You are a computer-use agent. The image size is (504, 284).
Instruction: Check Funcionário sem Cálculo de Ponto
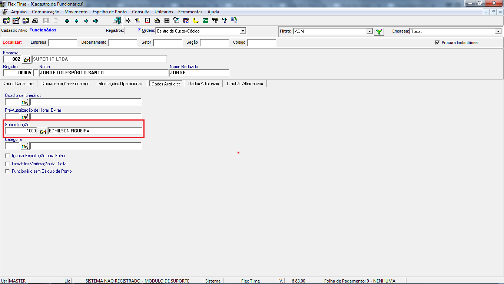(x=8, y=171)
